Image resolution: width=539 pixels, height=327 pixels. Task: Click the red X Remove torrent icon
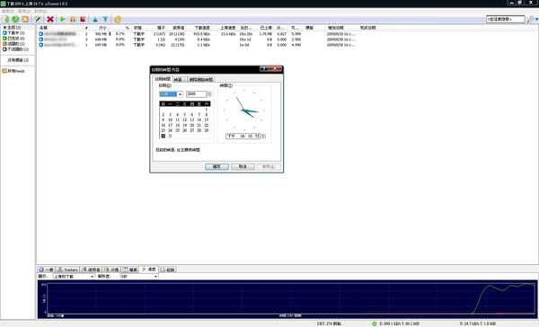point(50,19)
